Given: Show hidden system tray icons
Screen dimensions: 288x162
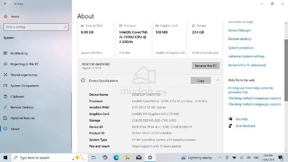Looking at the screenshot, I should pyautogui.click(x=220, y=157).
